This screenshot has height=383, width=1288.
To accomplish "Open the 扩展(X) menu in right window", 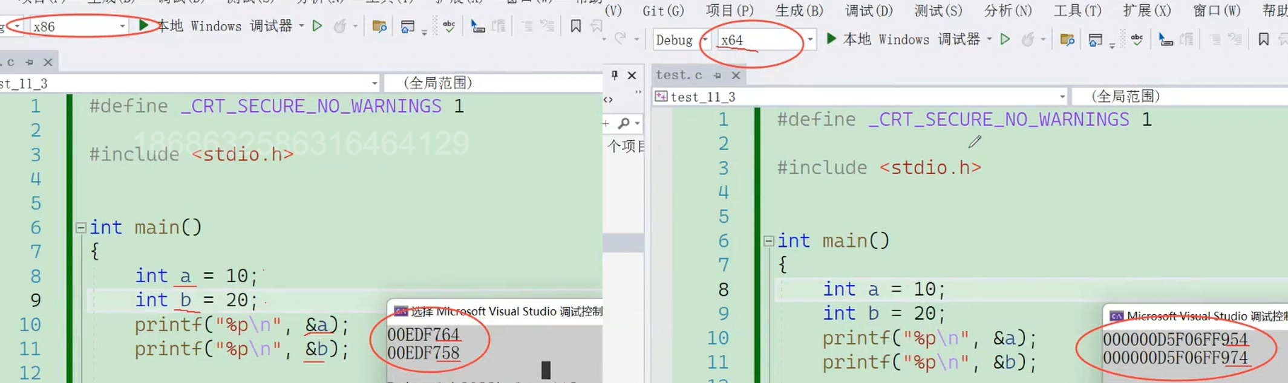I will click(1147, 10).
